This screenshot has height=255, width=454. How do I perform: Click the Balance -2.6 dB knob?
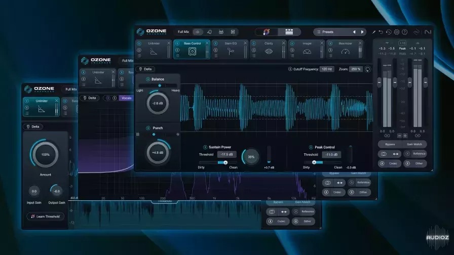[x=158, y=103]
